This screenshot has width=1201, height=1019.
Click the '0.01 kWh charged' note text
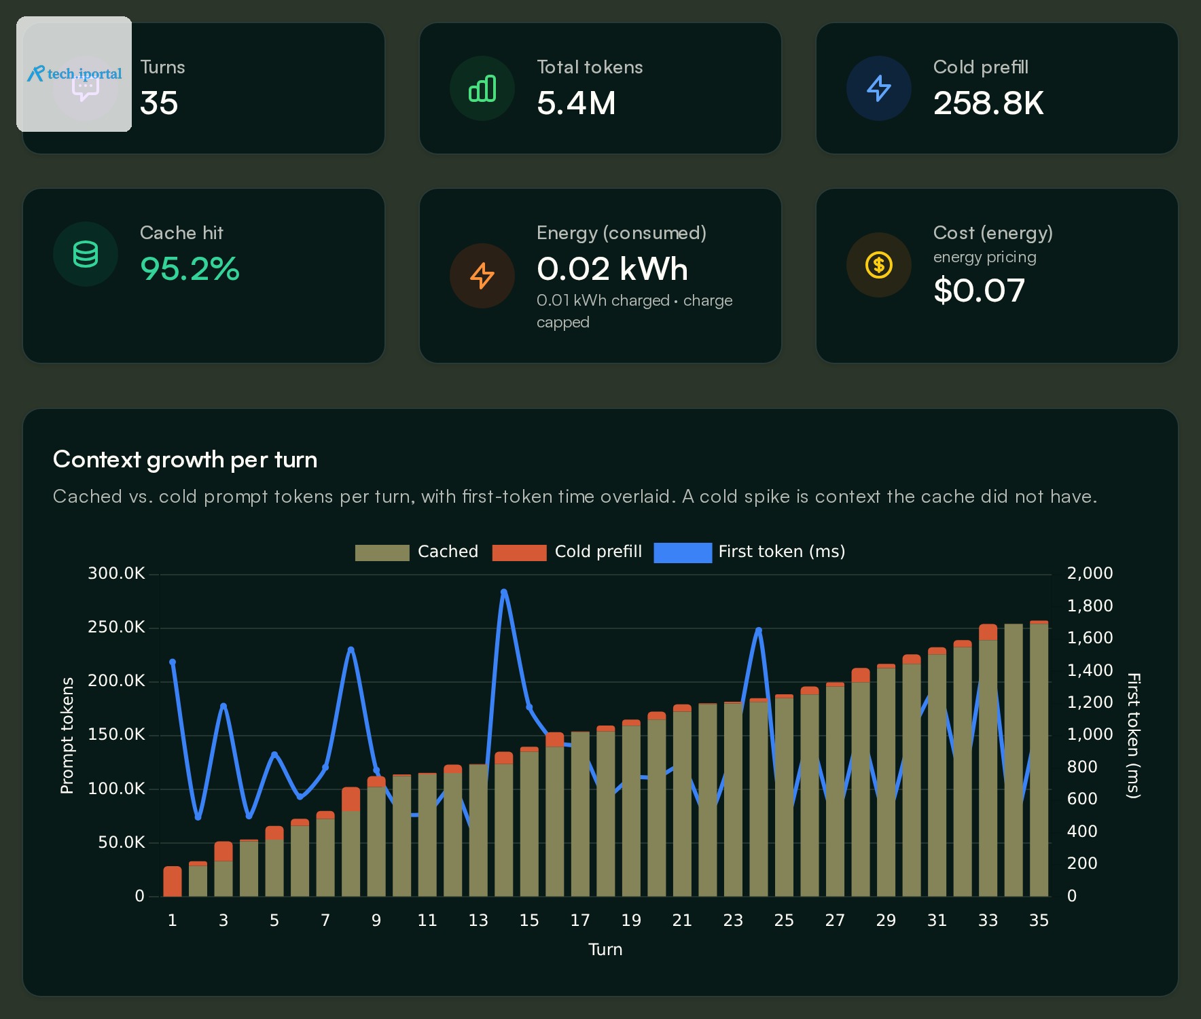pyautogui.click(x=603, y=300)
